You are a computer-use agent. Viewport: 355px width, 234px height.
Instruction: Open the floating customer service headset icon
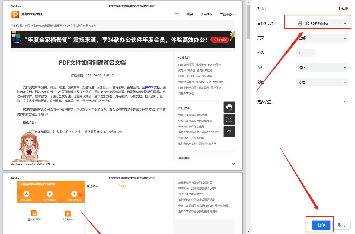(229, 107)
